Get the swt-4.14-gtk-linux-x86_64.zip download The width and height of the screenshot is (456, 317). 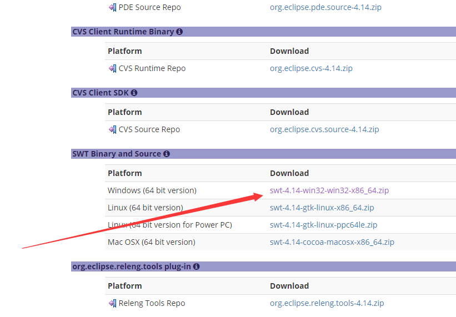tap(322, 208)
